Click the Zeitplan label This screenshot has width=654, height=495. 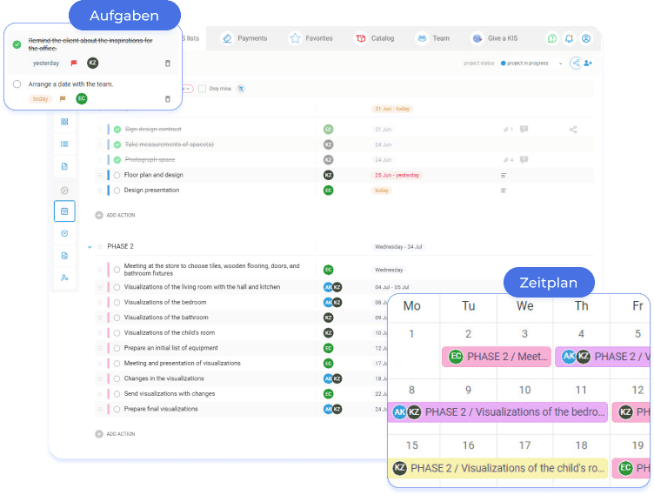pos(549,283)
